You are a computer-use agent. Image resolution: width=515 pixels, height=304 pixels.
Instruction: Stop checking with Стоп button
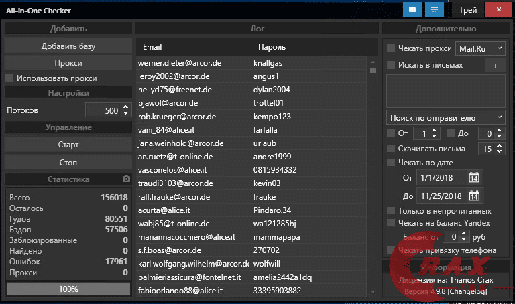pyautogui.click(x=68, y=162)
